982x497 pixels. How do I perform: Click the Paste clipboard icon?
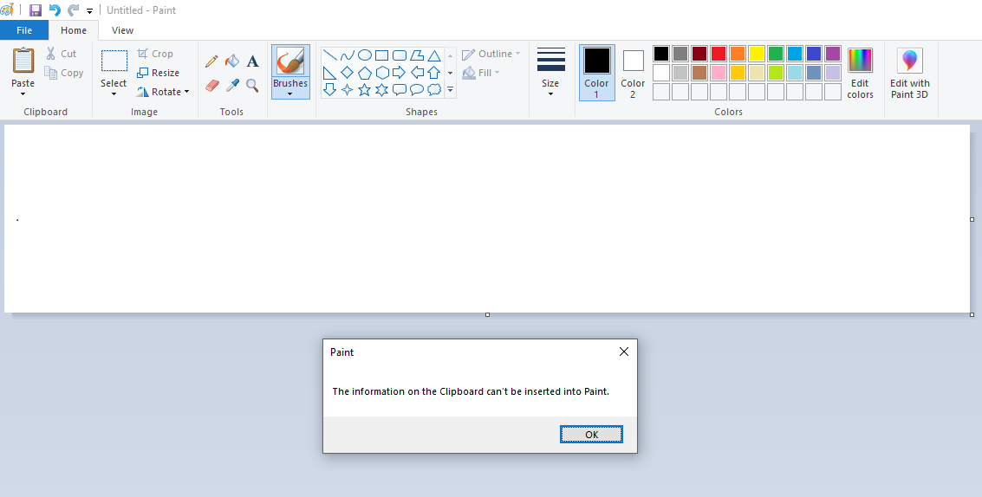pyautogui.click(x=23, y=61)
